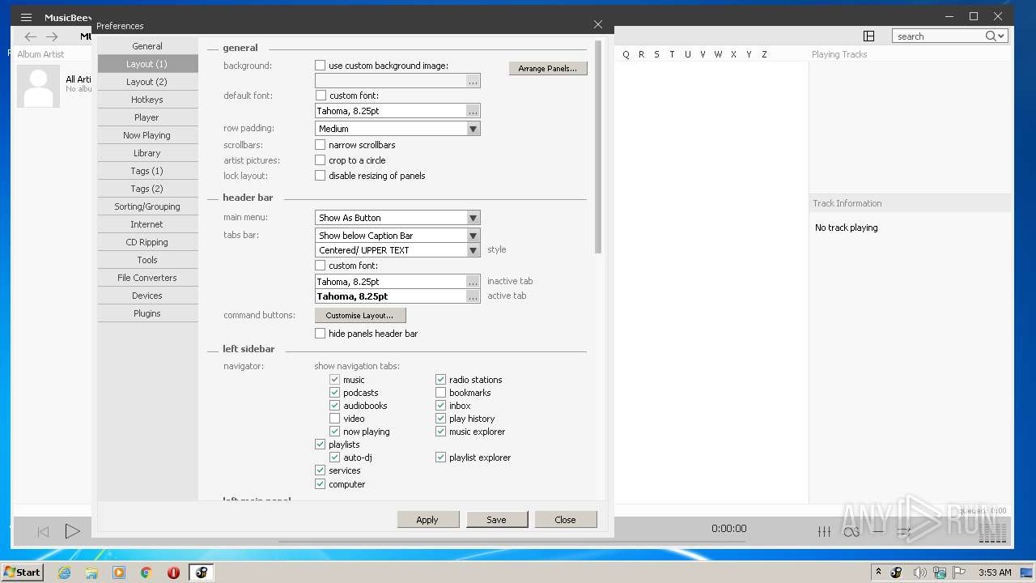Click Customise Layout button

coord(360,316)
